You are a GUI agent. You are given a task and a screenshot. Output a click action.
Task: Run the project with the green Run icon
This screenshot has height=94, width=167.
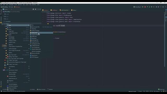coord(143,7)
